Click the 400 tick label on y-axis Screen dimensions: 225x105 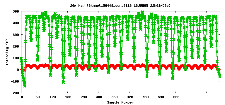coord(16,23)
